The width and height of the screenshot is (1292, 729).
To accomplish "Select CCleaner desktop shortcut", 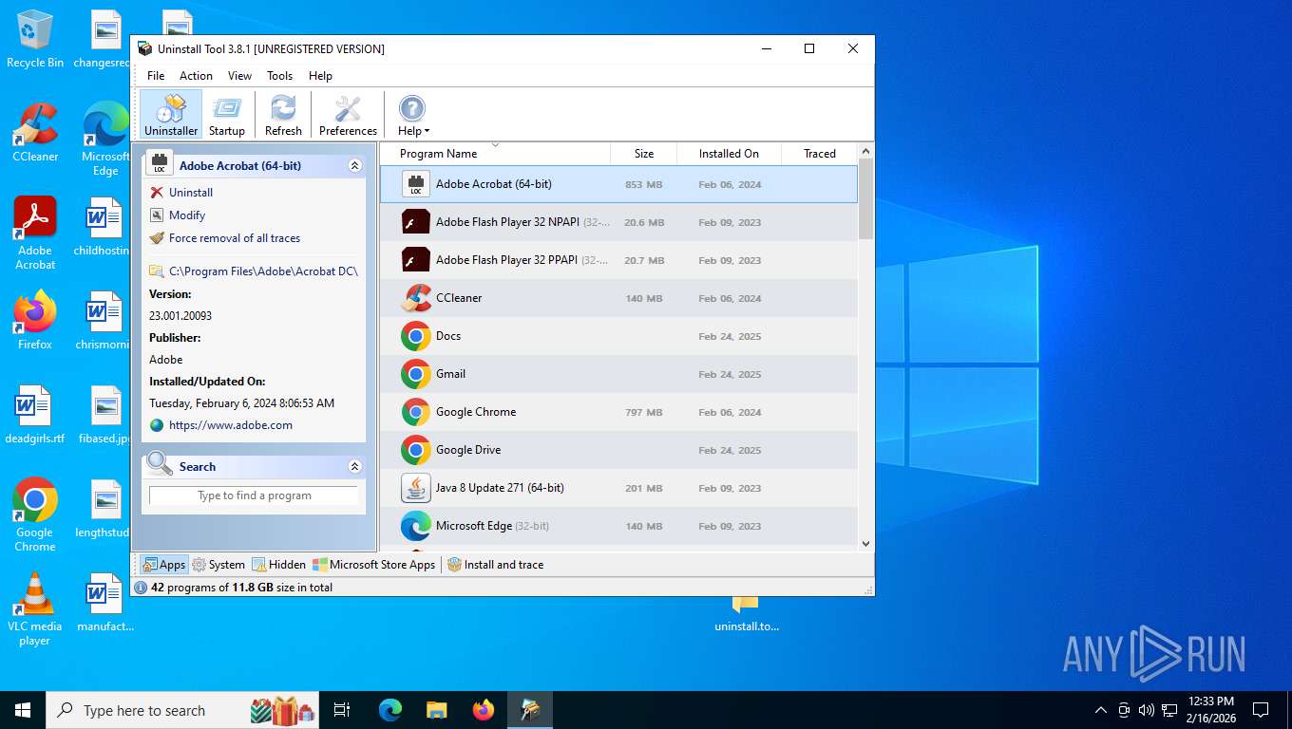I will (35, 133).
